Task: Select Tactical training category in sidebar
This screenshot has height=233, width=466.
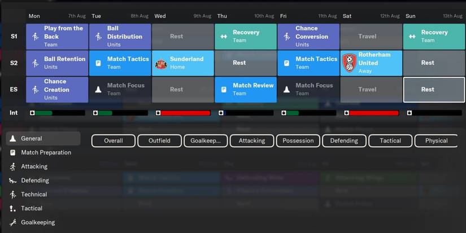Action: point(43,208)
